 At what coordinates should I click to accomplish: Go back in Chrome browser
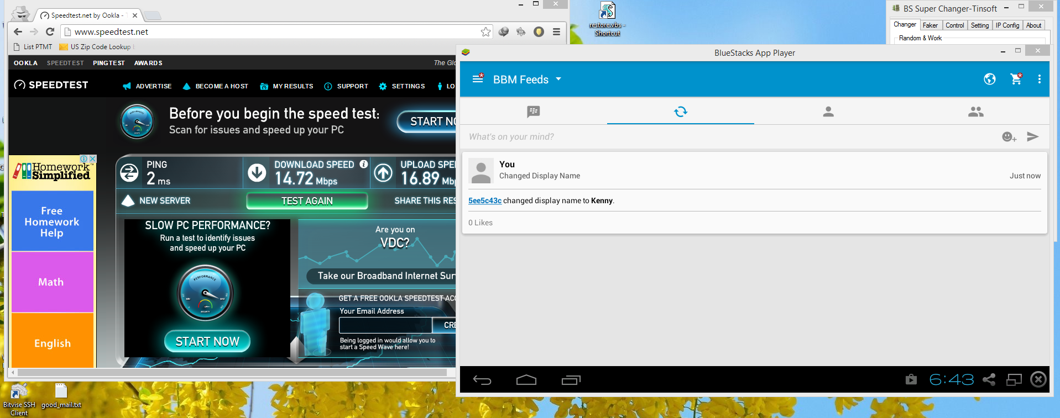(18, 32)
